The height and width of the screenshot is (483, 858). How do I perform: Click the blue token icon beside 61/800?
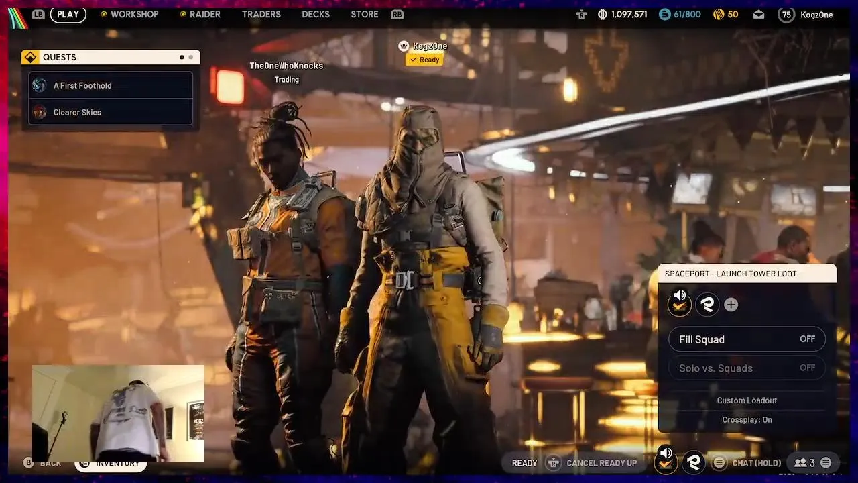coord(664,14)
